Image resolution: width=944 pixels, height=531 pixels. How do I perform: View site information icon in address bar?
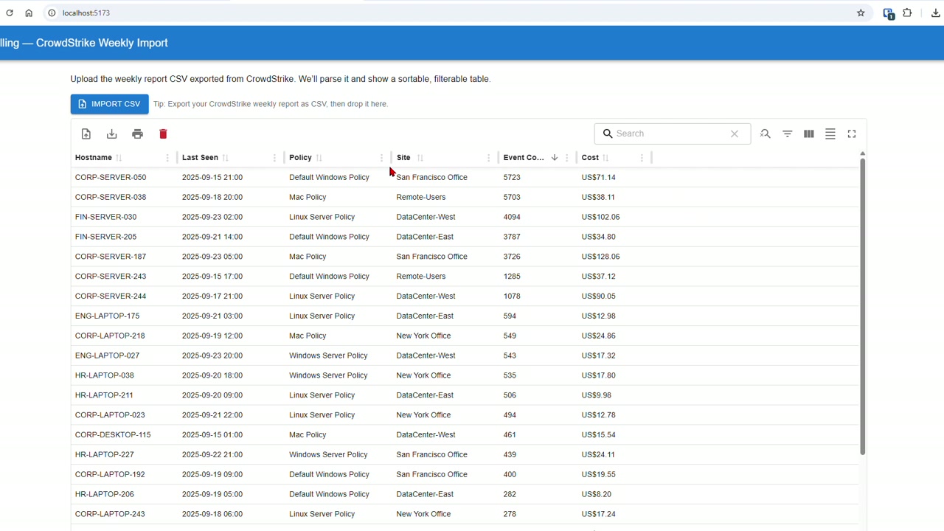[x=52, y=13]
